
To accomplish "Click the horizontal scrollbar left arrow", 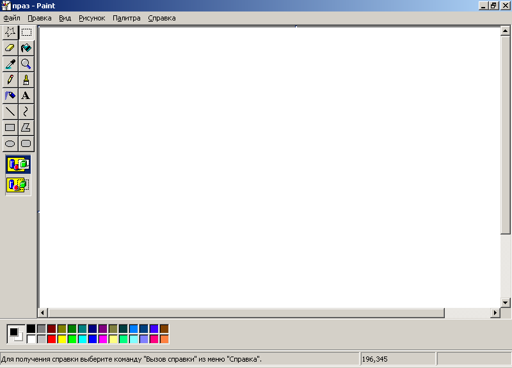I will pyautogui.click(x=42, y=312).
